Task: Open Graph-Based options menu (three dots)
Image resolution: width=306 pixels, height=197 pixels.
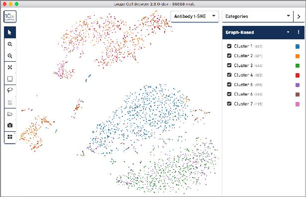Action: 299,32
